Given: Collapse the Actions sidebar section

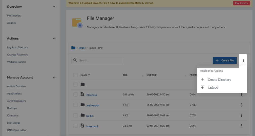Looking at the screenshot, I should click(x=54, y=38).
